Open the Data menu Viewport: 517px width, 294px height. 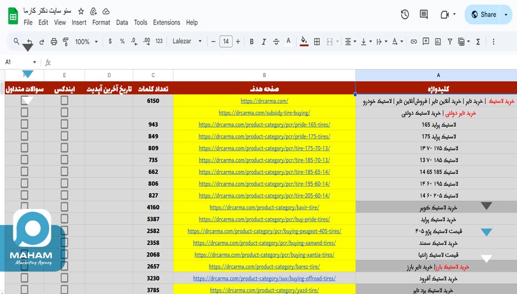[x=122, y=22]
